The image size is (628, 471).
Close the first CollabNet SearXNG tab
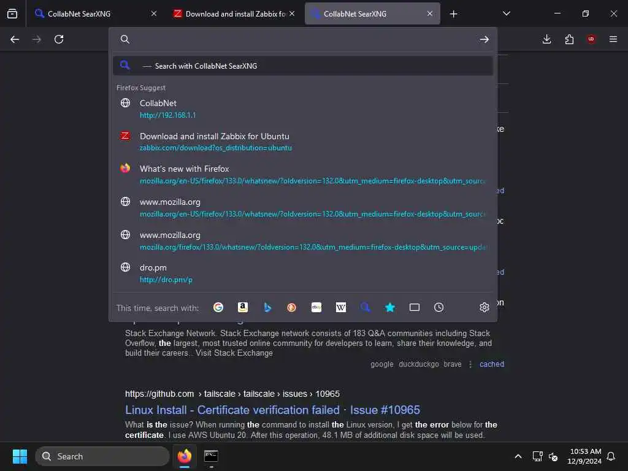(x=154, y=13)
